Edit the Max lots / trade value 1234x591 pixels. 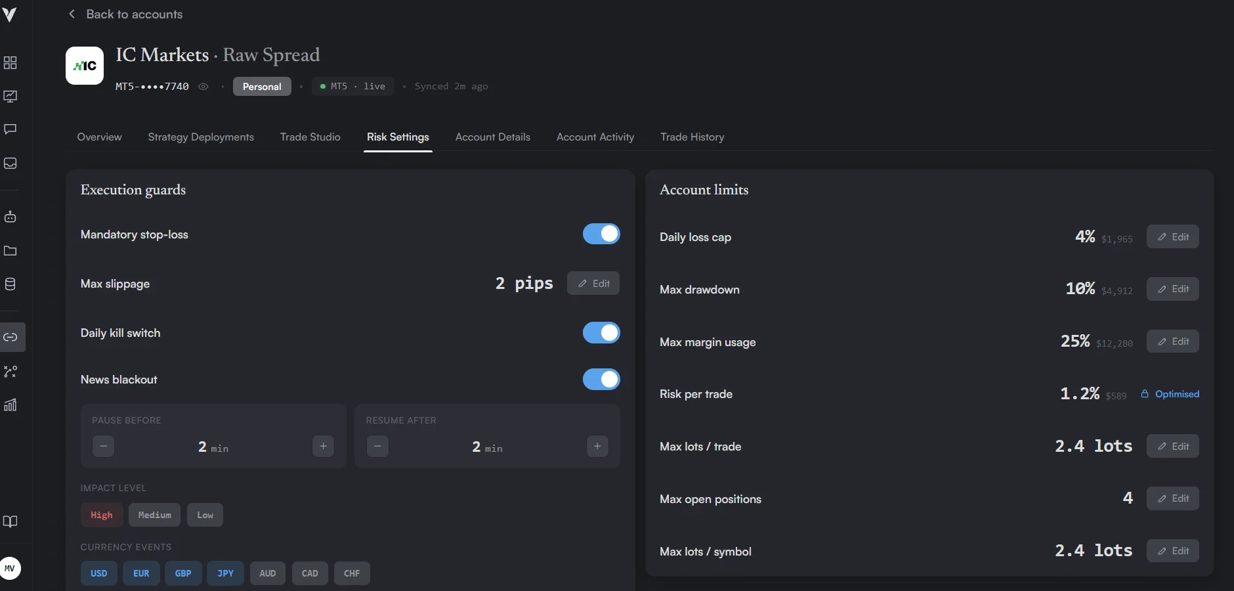pyautogui.click(x=1173, y=447)
